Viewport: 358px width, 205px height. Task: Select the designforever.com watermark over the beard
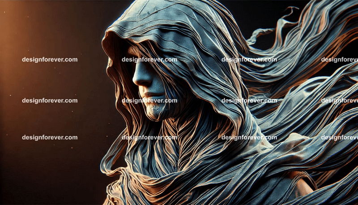tap(149, 101)
